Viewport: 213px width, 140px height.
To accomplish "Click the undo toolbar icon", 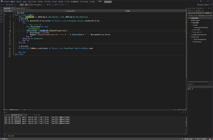I will pos(15,5).
